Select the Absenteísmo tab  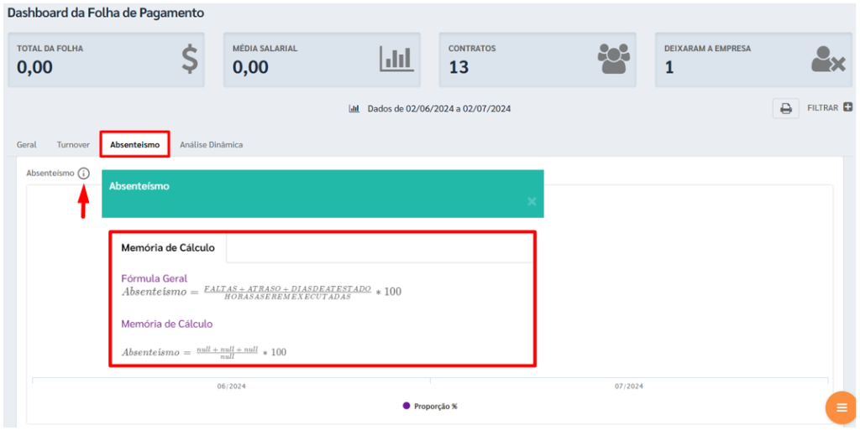pyautogui.click(x=134, y=144)
